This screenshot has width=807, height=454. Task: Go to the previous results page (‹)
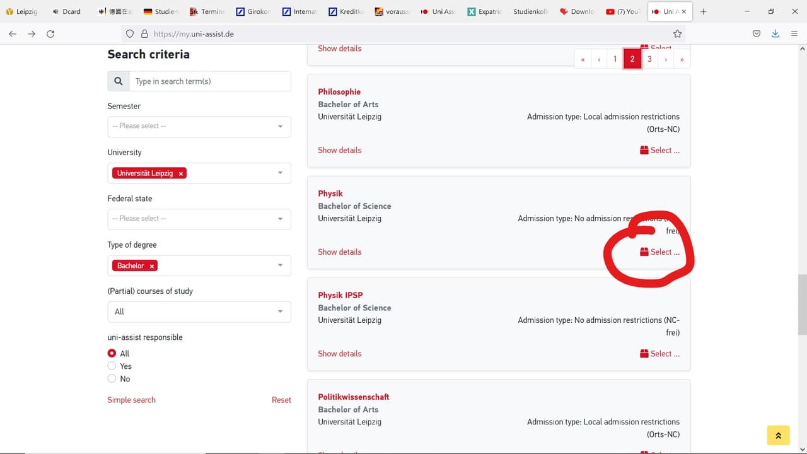click(599, 59)
